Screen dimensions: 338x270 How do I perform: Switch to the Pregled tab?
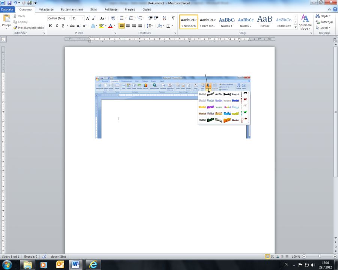click(x=130, y=9)
